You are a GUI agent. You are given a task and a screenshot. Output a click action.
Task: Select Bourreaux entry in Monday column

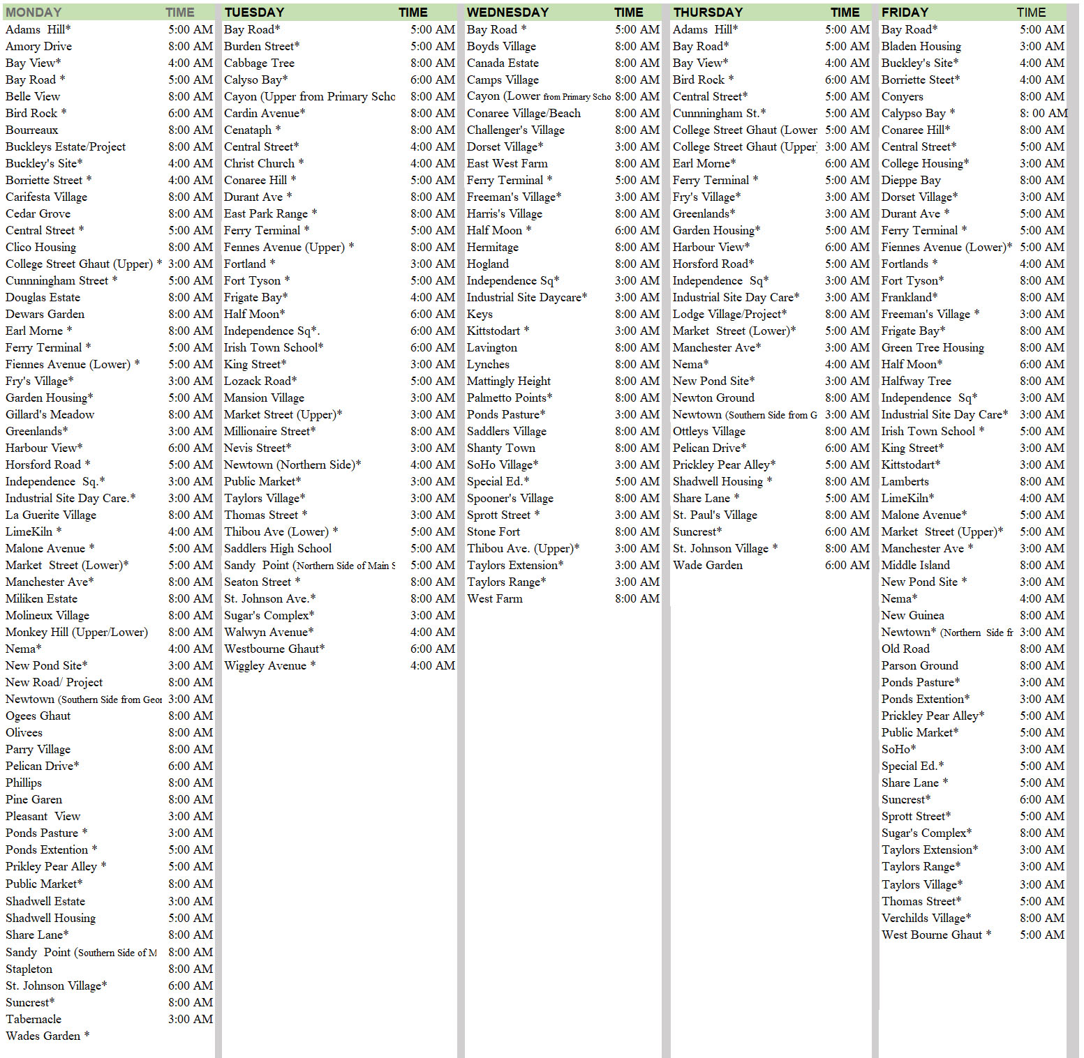[31, 130]
